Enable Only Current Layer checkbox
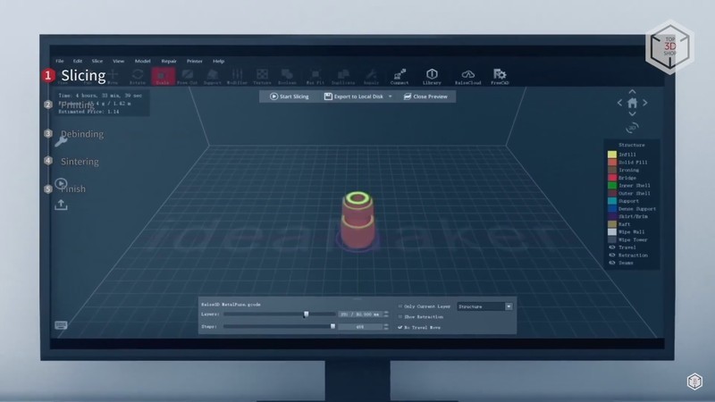The width and height of the screenshot is (715, 402). tap(400, 306)
